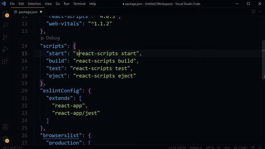Viewport: 265px width, 149px height.
Task: Open the Extensions view
Action: pos(5,61)
